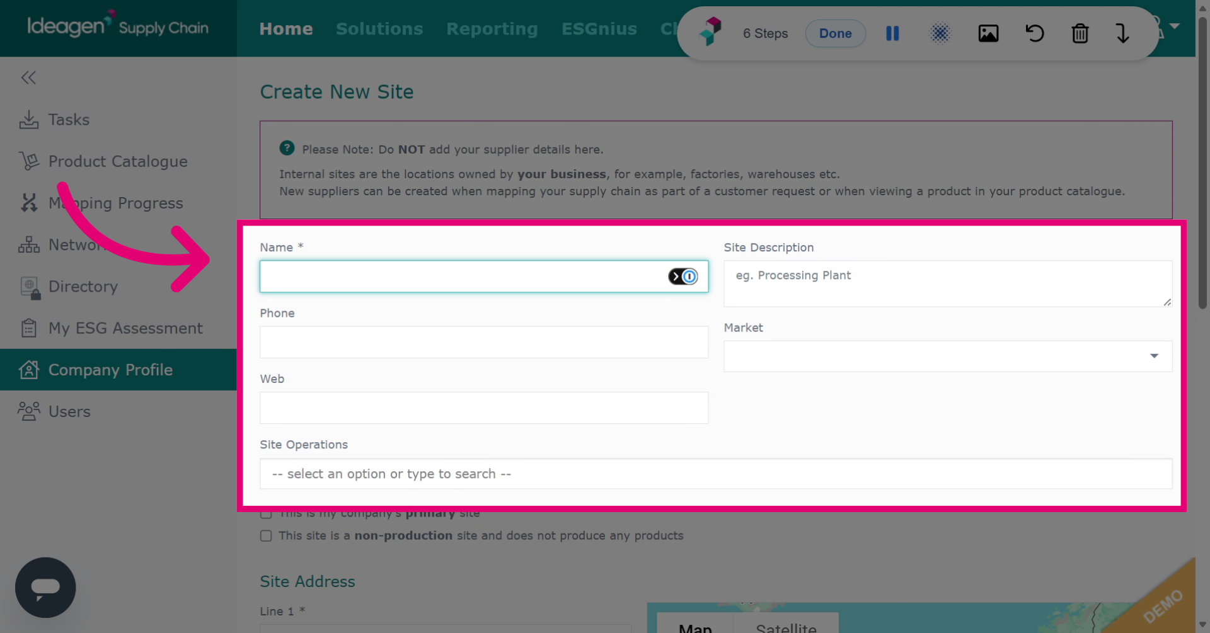The width and height of the screenshot is (1210, 633).
Task: Click into the Phone input field
Action: pyautogui.click(x=484, y=342)
